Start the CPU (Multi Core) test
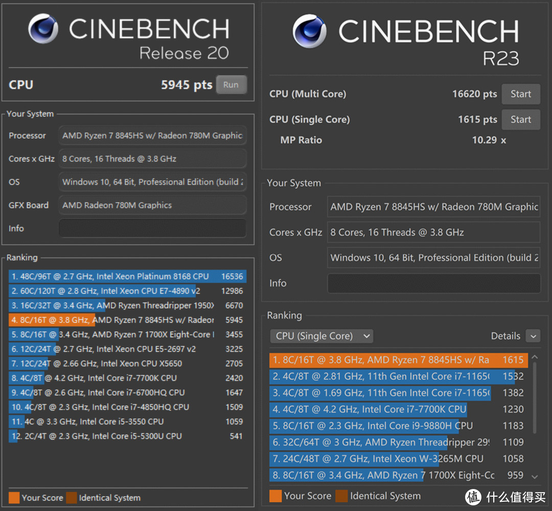This screenshot has height=511, width=552. click(521, 94)
